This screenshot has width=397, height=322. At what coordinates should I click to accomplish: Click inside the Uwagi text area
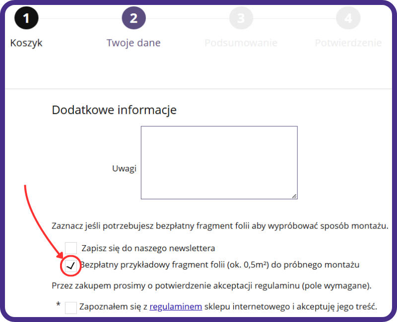(219, 162)
